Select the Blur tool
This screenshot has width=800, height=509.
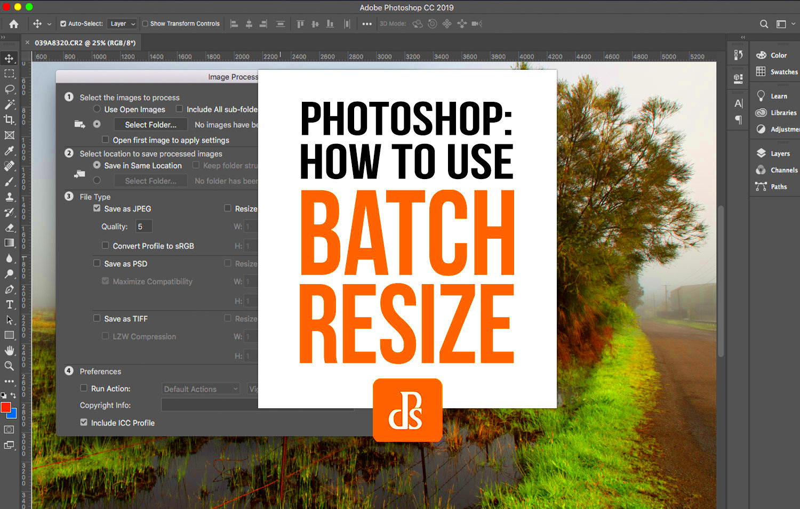(9, 258)
